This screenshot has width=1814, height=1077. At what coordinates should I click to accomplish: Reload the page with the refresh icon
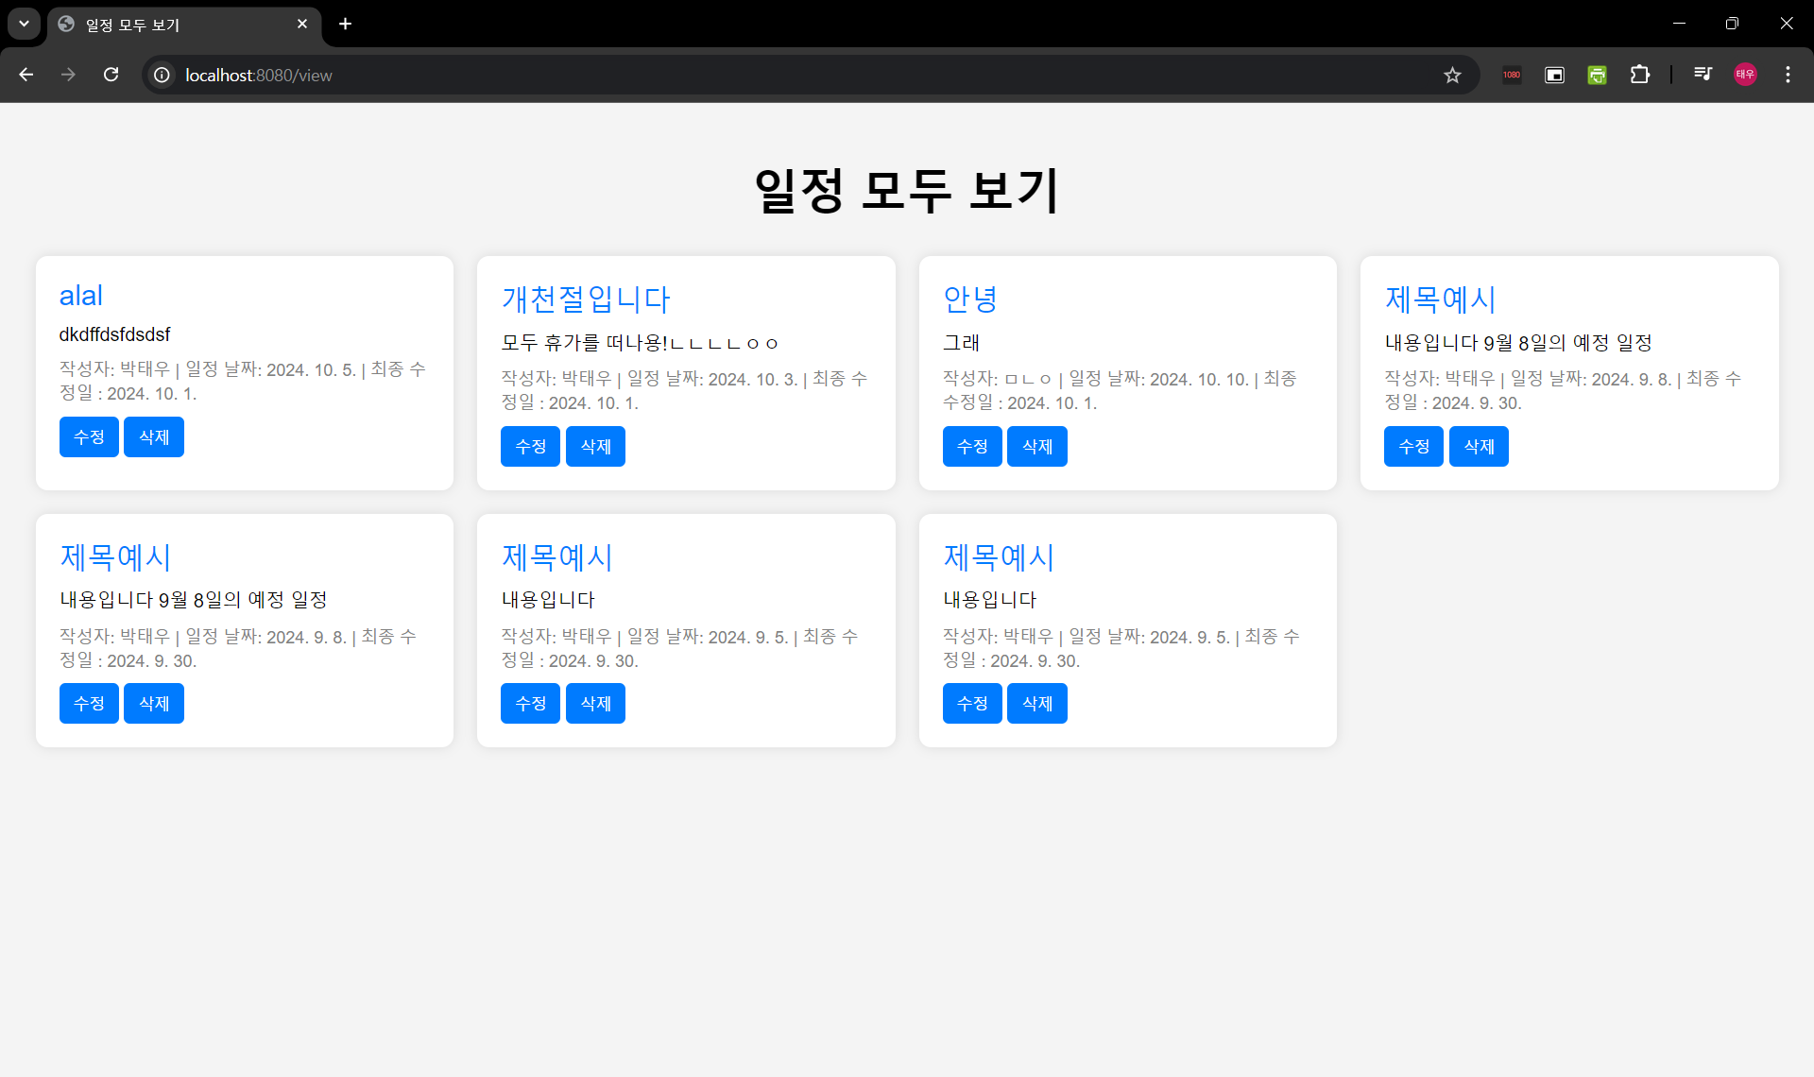(x=111, y=75)
